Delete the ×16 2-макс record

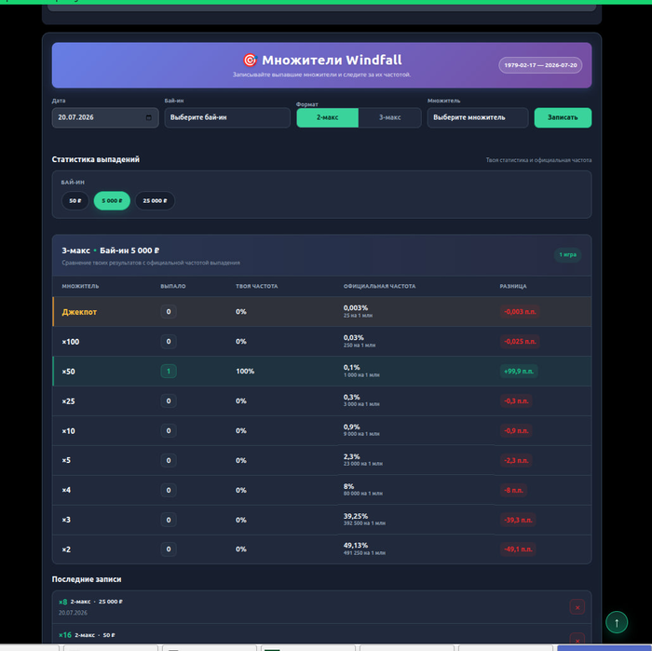577,640
